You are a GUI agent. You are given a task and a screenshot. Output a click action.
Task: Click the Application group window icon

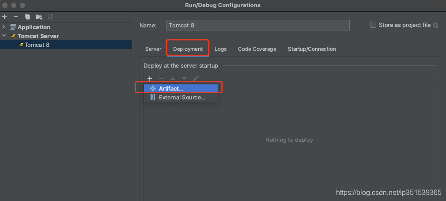12,27
